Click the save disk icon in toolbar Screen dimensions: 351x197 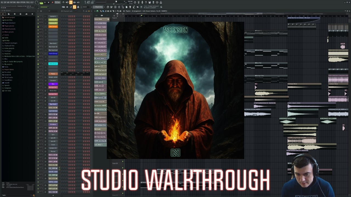149,2
